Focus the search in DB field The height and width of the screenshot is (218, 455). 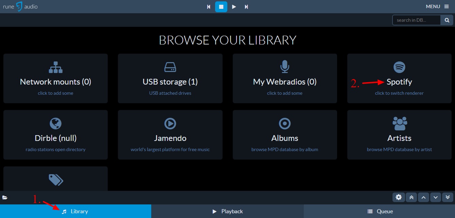417,20
